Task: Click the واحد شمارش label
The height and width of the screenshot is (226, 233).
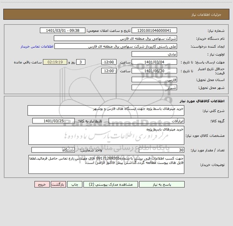Action: click(x=91, y=150)
